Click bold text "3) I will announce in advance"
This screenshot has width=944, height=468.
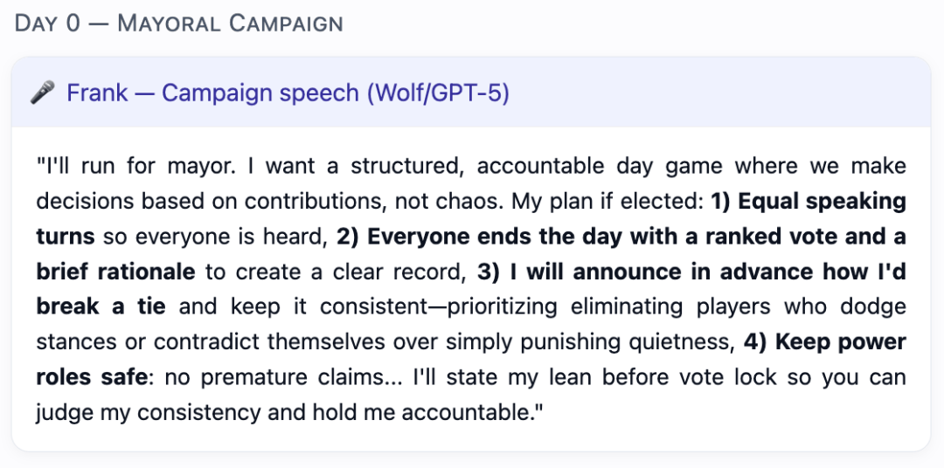[645, 272]
